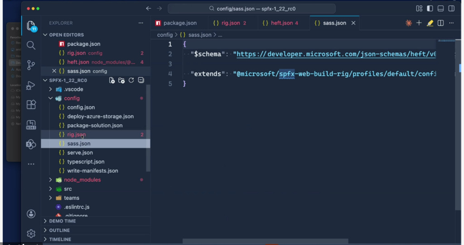Click the horizontal scrollbar under the editor

pos(265,241)
